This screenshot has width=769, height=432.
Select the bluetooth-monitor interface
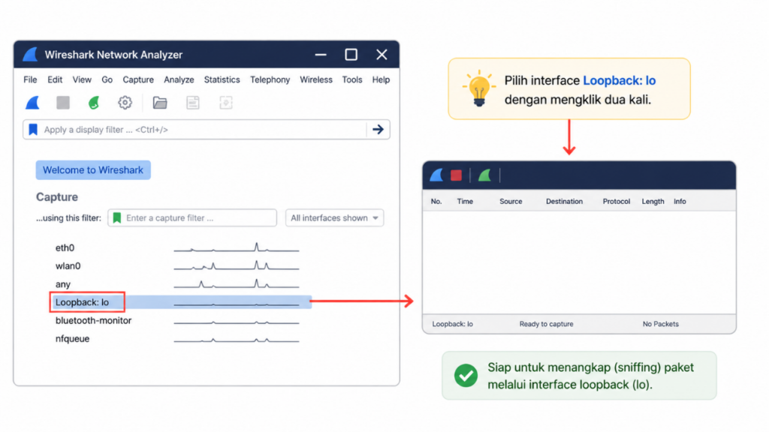coord(93,320)
